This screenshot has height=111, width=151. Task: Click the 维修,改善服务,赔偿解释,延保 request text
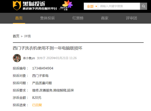pyautogui.click(x=53, y=90)
